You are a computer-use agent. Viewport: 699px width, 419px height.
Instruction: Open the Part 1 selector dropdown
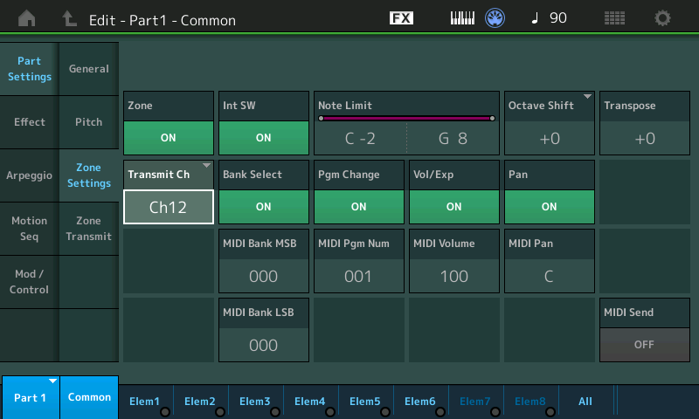click(x=30, y=398)
